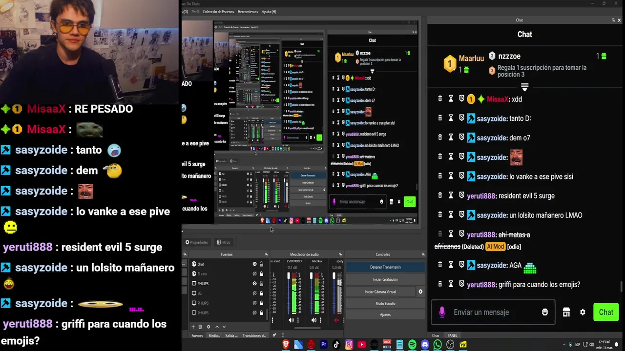The image size is (625, 351).
Task: Open TikTok from the taskbar
Action: point(336,345)
